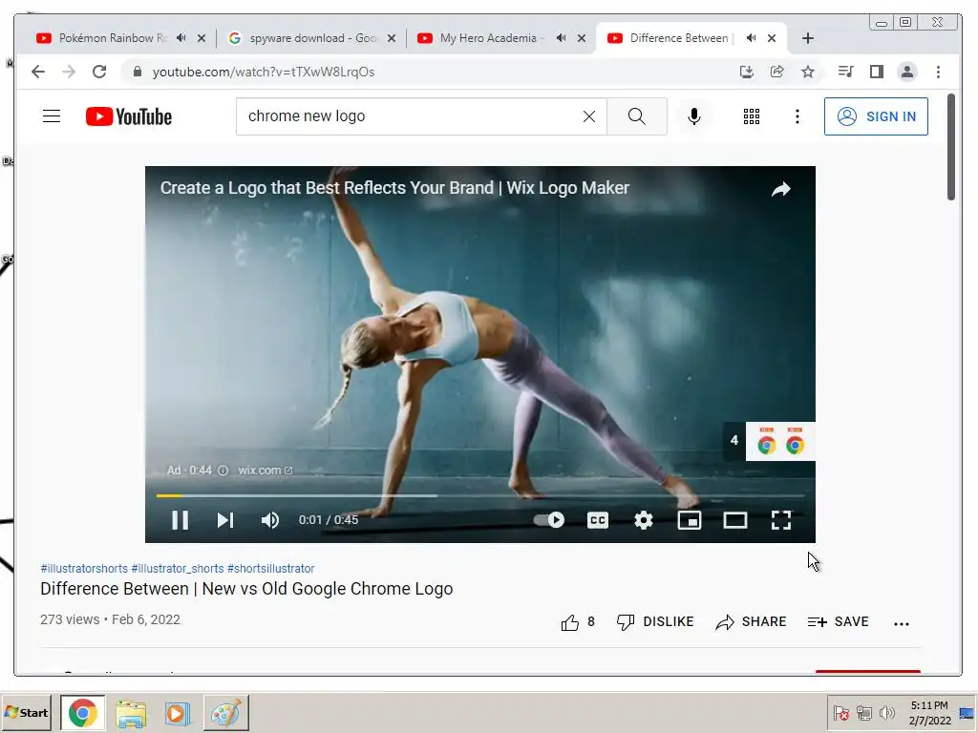Open the system tray volume icon

click(886, 712)
